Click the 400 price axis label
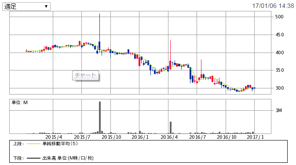The height and width of the screenshot is (165, 296). pos(279,53)
